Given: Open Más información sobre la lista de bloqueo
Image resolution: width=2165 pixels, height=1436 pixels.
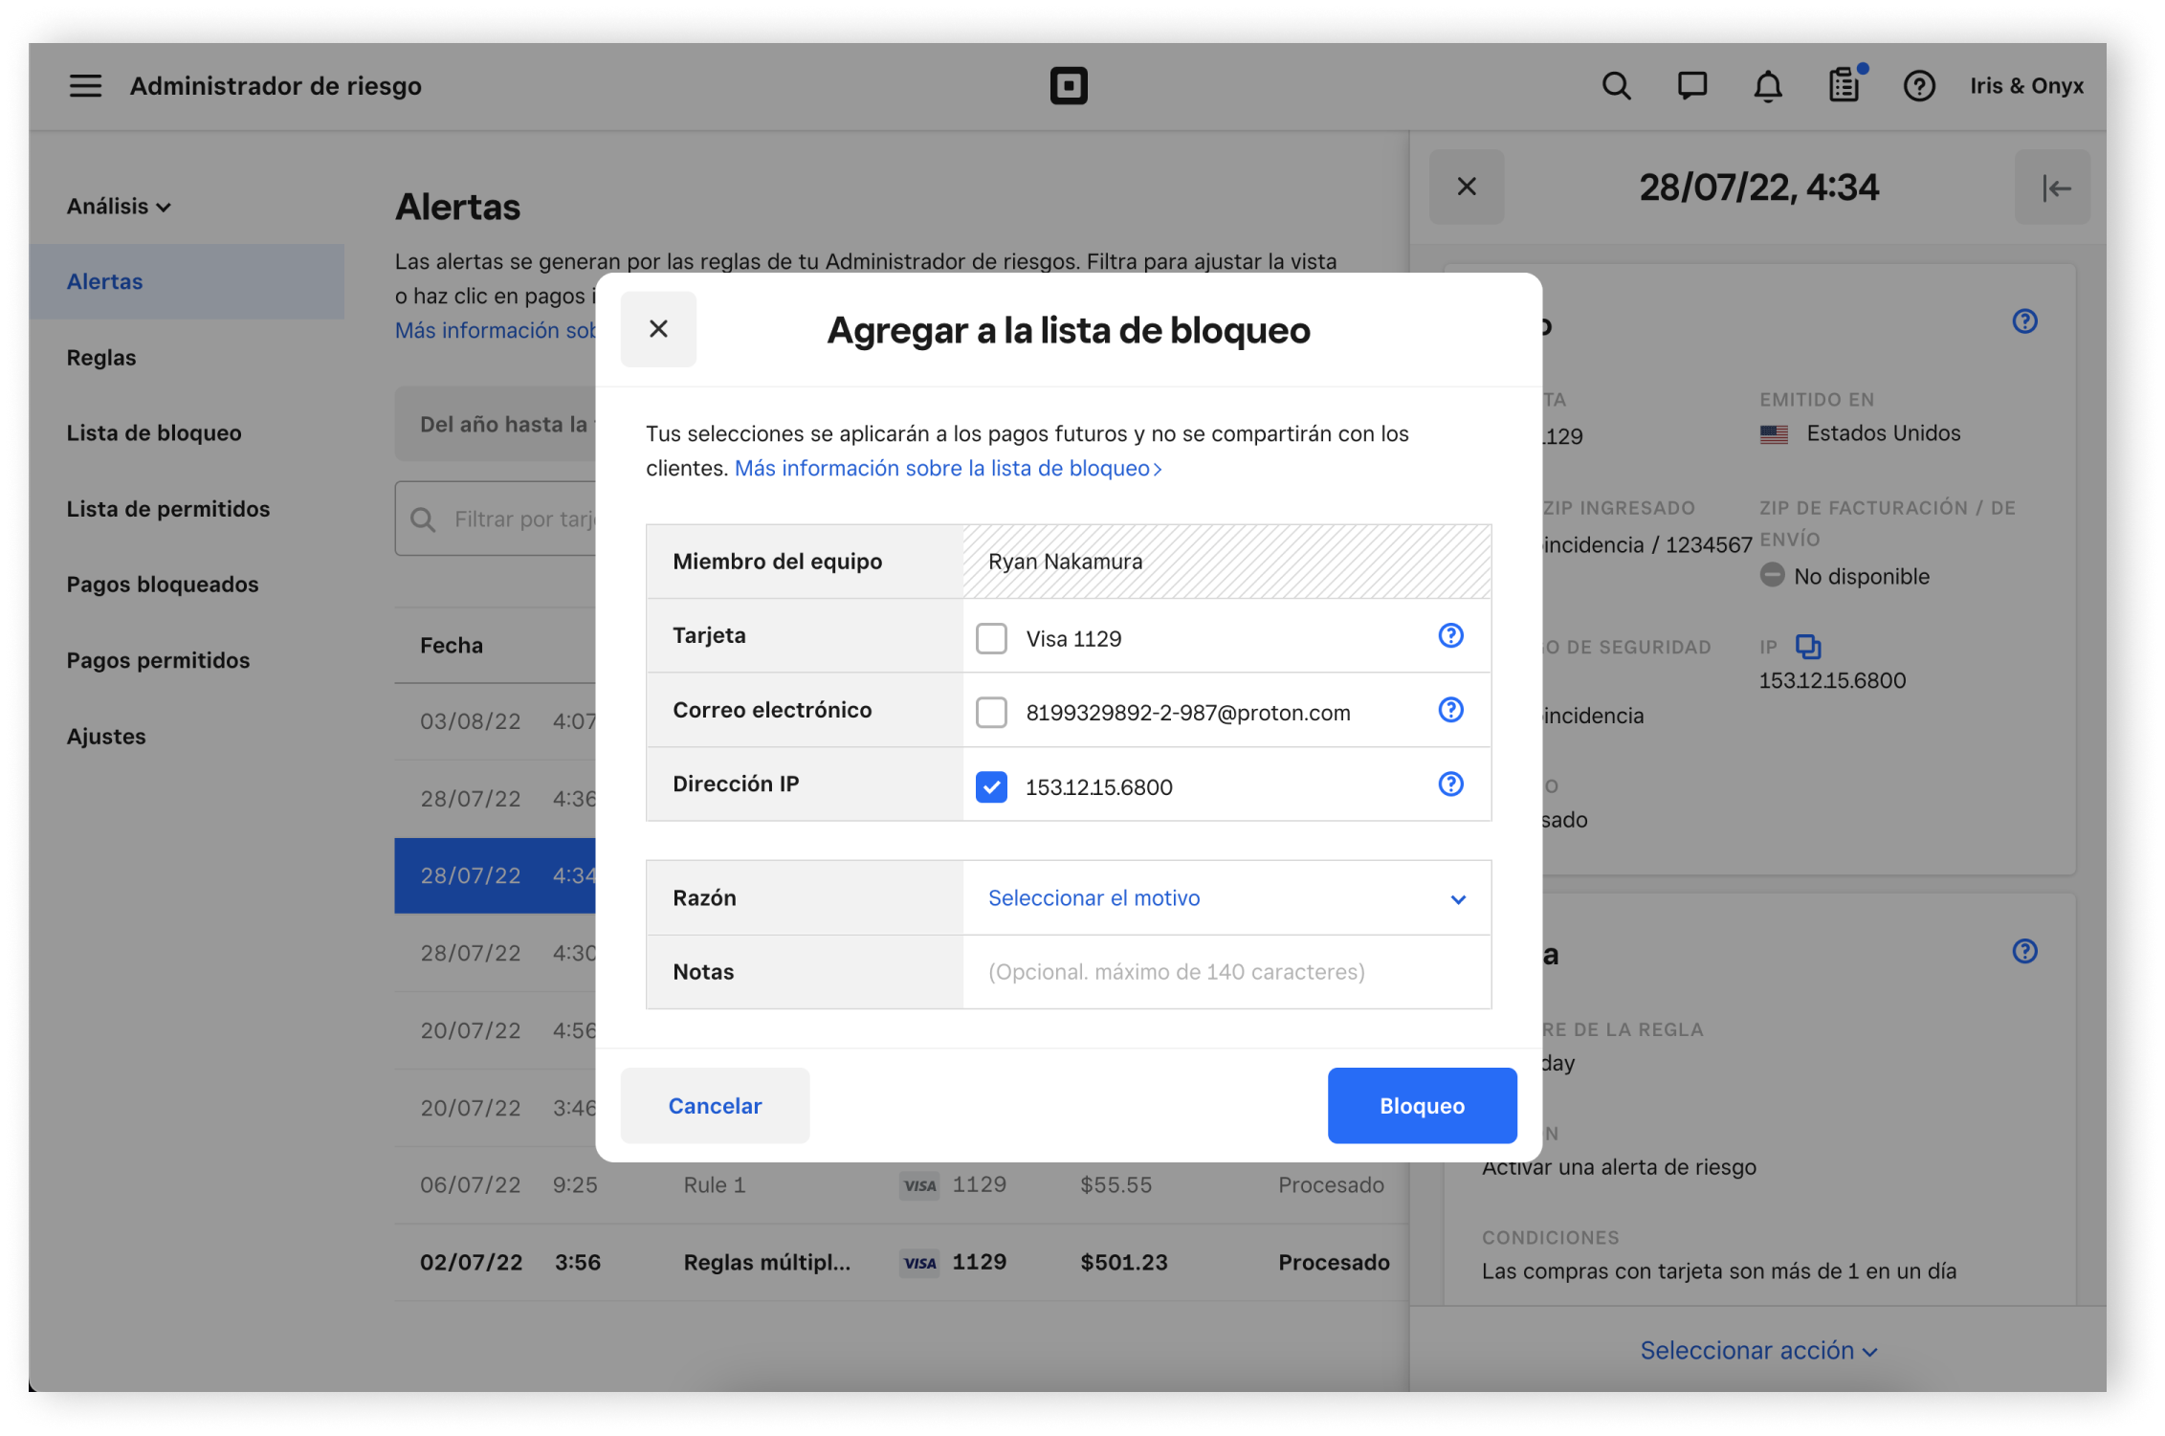Looking at the screenshot, I should pyautogui.click(x=948, y=469).
